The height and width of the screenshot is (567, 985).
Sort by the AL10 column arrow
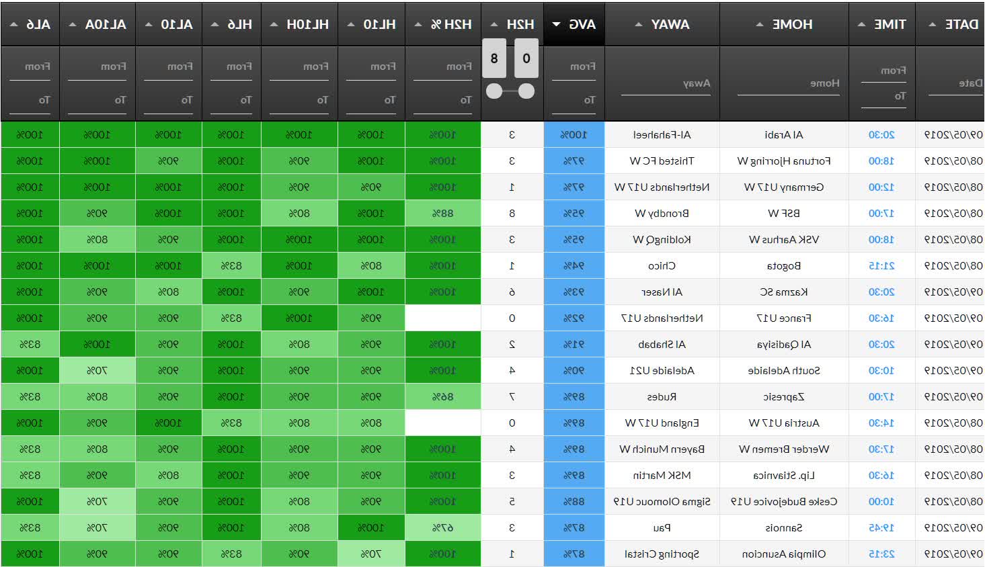[x=148, y=25]
